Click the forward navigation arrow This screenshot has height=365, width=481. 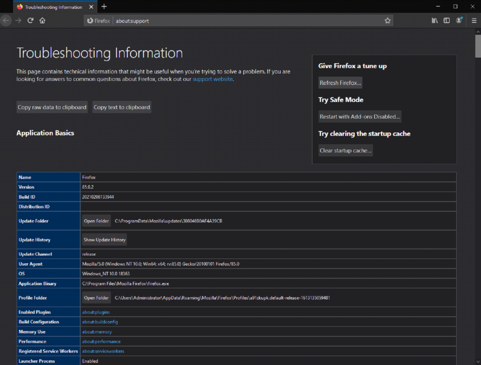(18, 21)
